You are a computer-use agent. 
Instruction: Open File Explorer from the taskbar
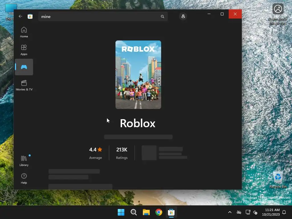click(x=146, y=212)
